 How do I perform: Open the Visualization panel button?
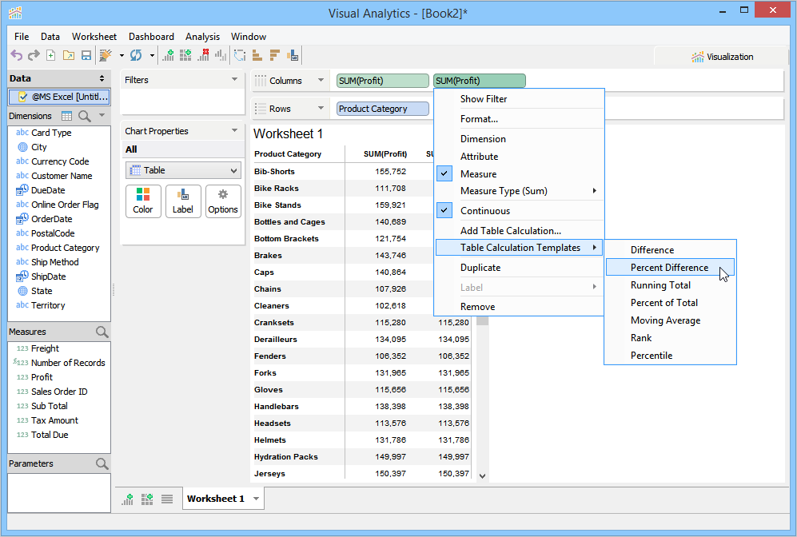click(x=722, y=57)
